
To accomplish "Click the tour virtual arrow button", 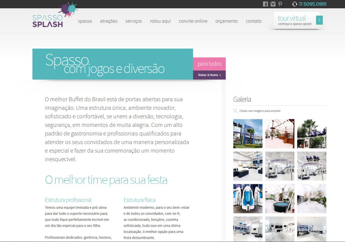I will (x=319, y=20).
